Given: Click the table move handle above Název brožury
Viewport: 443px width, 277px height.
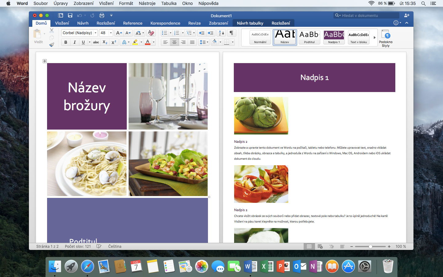Looking at the screenshot, I should coord(45,61).
